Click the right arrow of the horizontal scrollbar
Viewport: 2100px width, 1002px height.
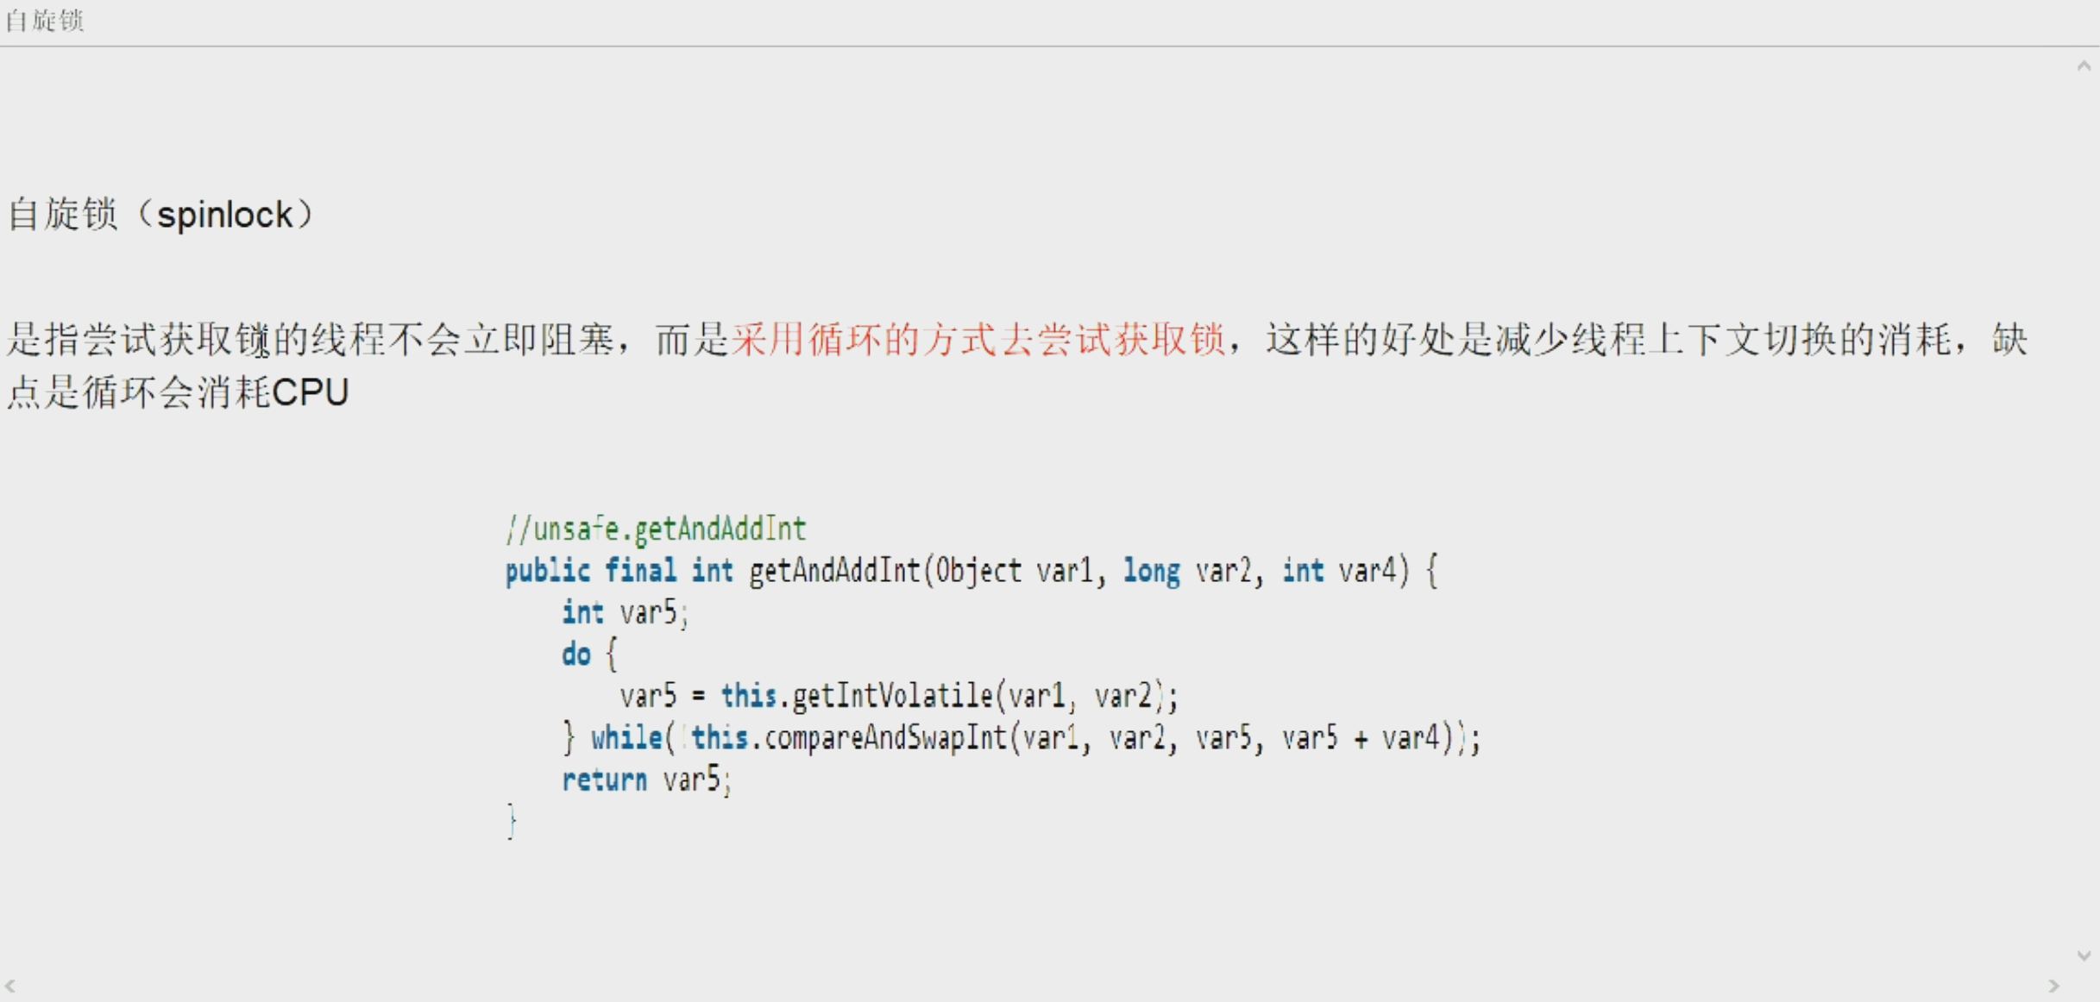click(2054, 986)
